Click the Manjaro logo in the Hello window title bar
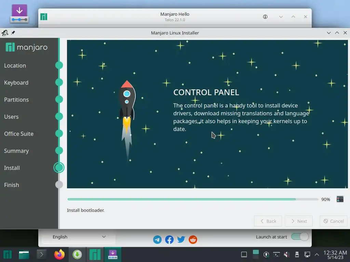This screenshot has width=350, height=262. pos(44,17)
